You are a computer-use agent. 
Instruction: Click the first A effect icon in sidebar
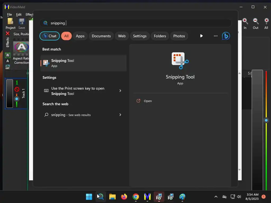click(x=8, y=55)
